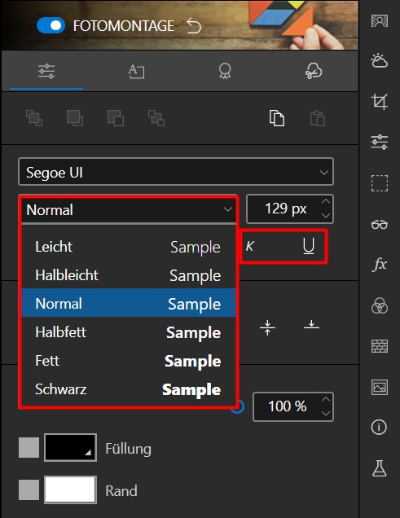Select the crop tool in sidebar

(x=379, y=102)
